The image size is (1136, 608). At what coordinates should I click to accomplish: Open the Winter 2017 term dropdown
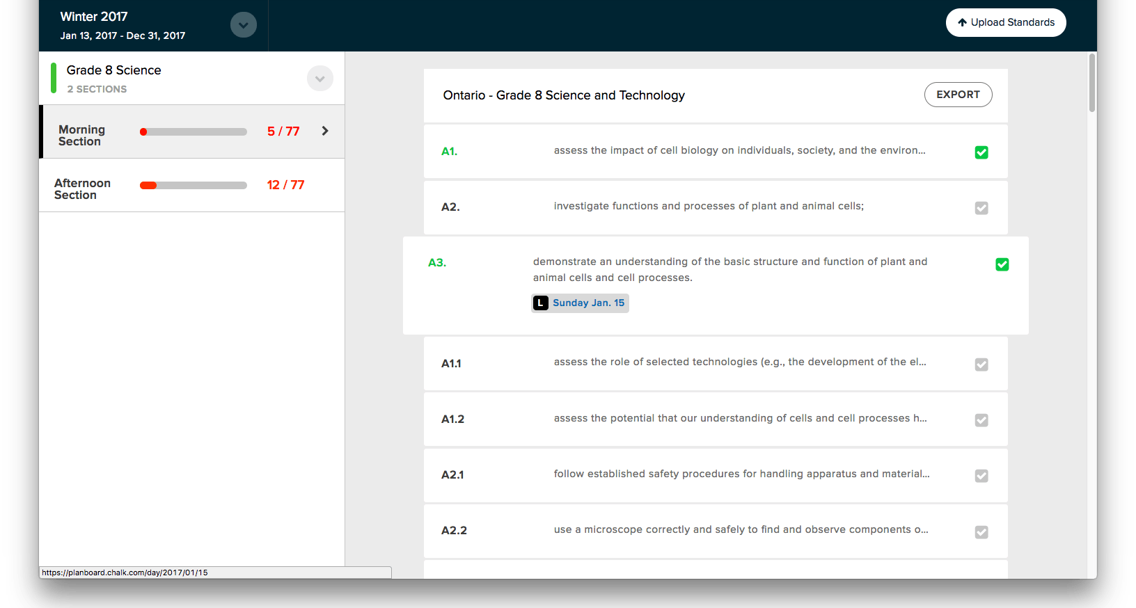tap(243, 25)
